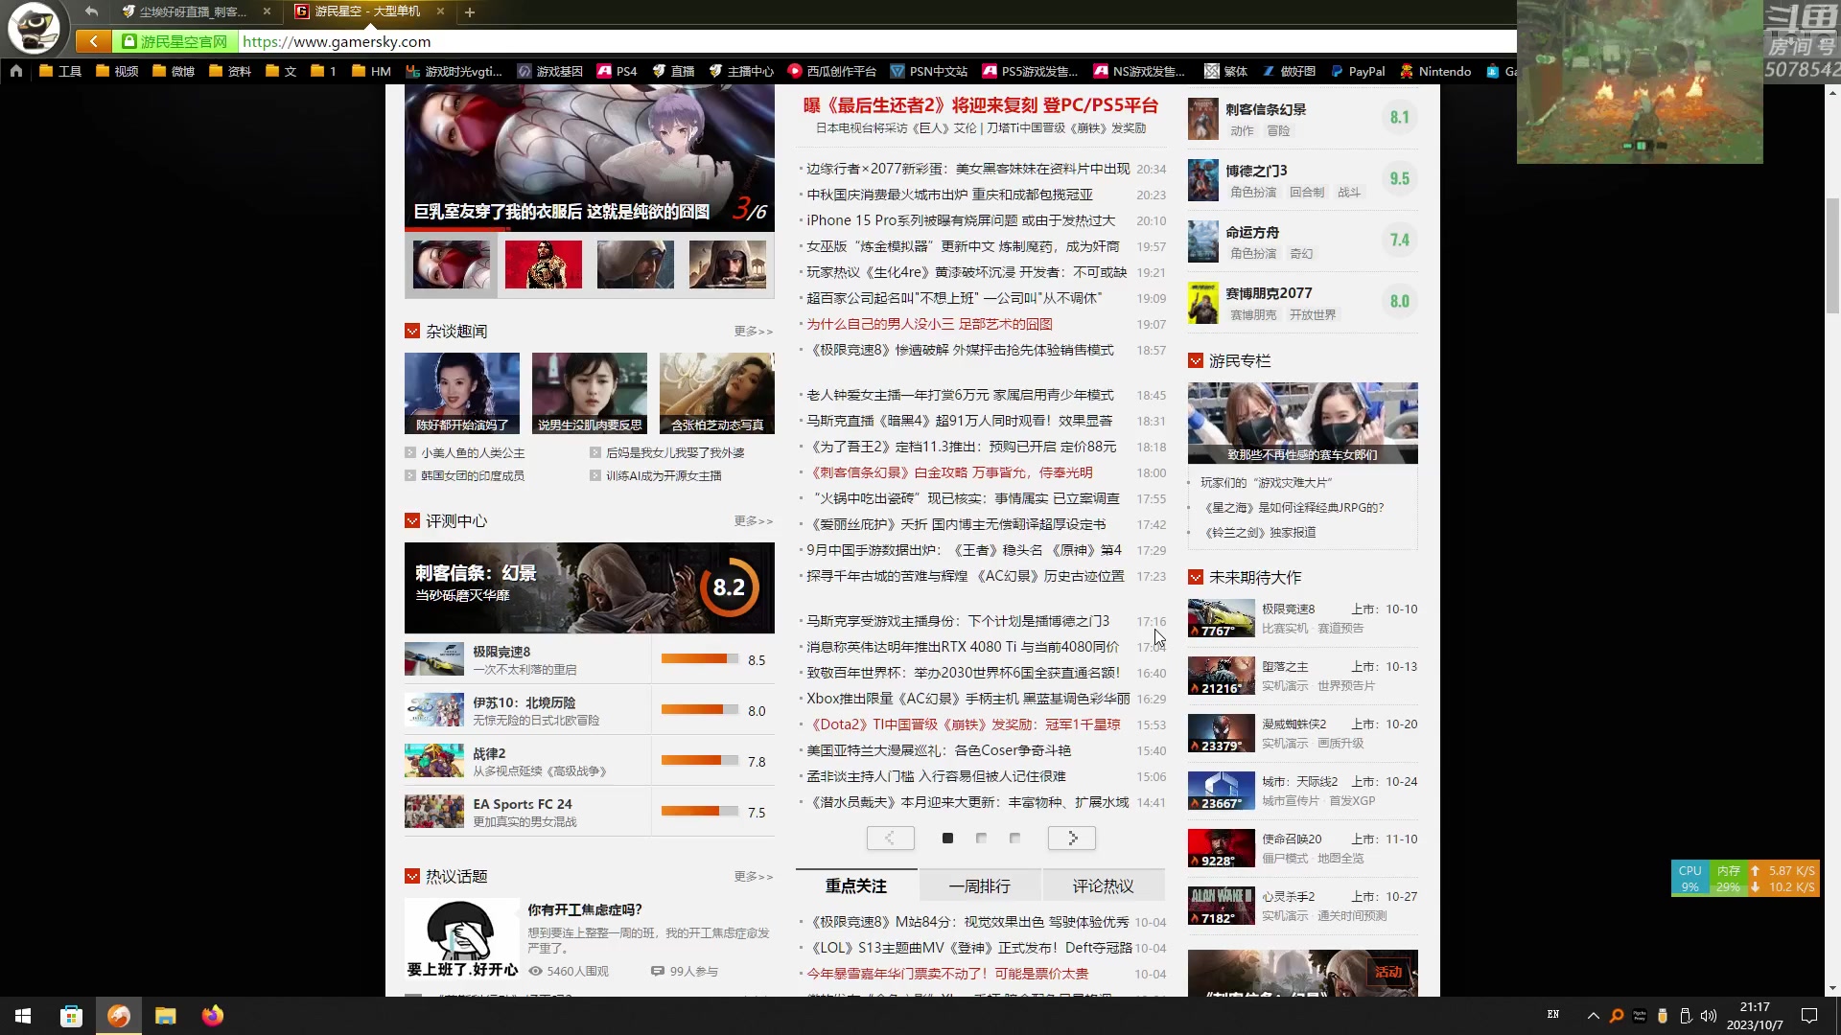Open the 视频 bookmarks folder
The width and height of the screenshot is (1841, 1035).
coord(117,71)
